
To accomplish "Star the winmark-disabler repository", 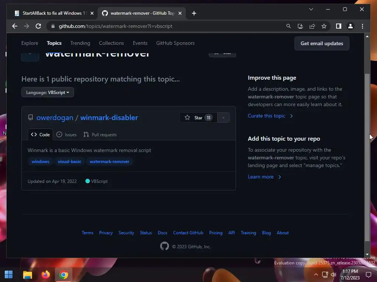I will (x=198, y=117).
